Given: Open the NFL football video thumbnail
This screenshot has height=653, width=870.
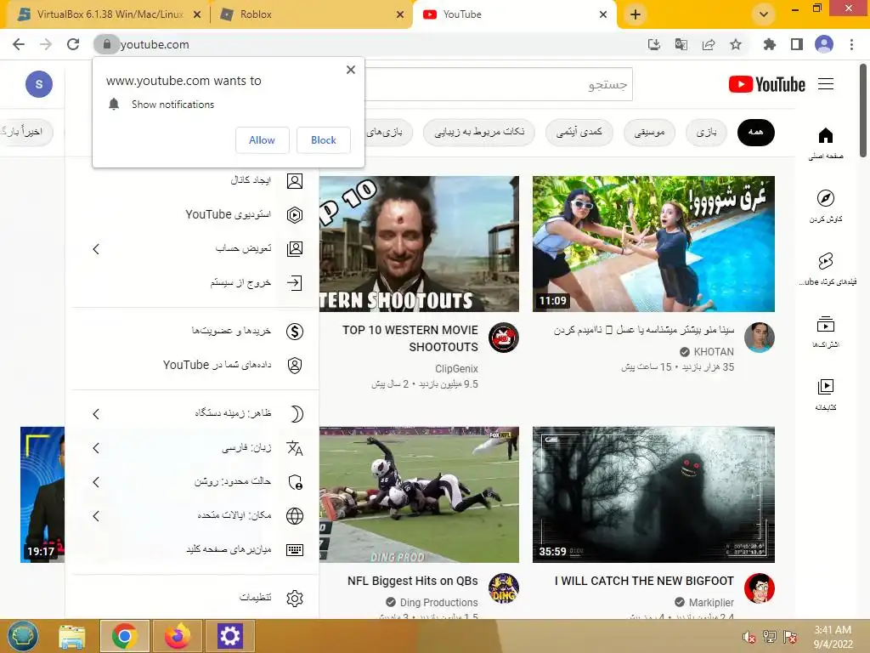Looking at the screenshot, I should coord(420,495).
